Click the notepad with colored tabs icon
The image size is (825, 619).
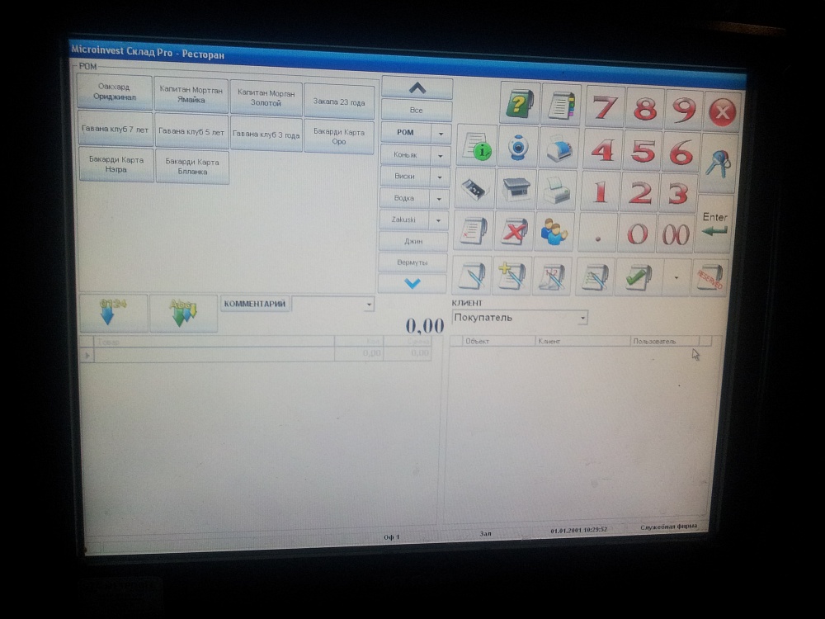[561, 104]
